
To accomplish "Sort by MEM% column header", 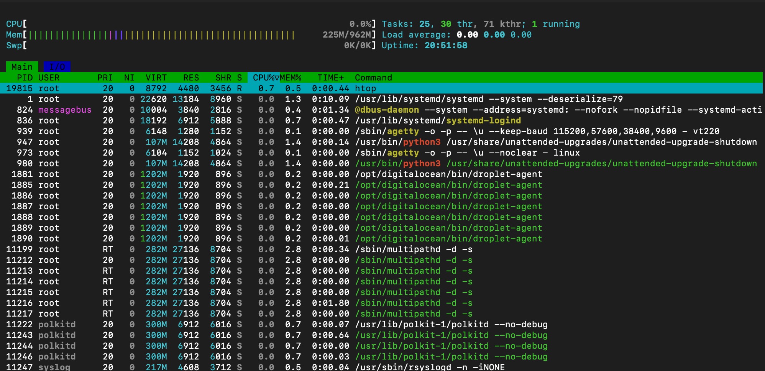I will pyautogui.click(x=291, y=78).
